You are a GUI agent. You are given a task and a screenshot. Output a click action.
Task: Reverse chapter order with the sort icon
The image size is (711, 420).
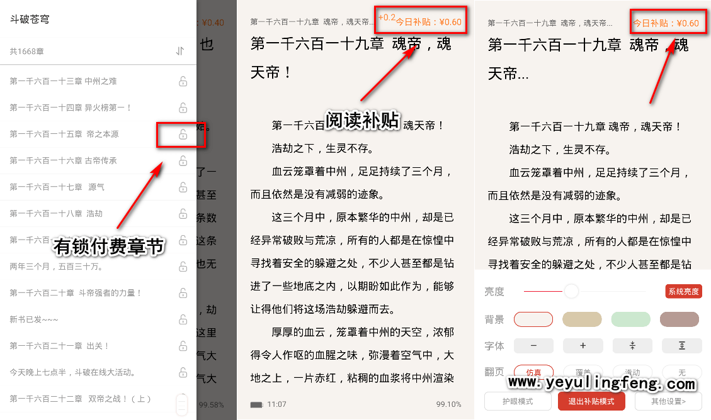180,51
